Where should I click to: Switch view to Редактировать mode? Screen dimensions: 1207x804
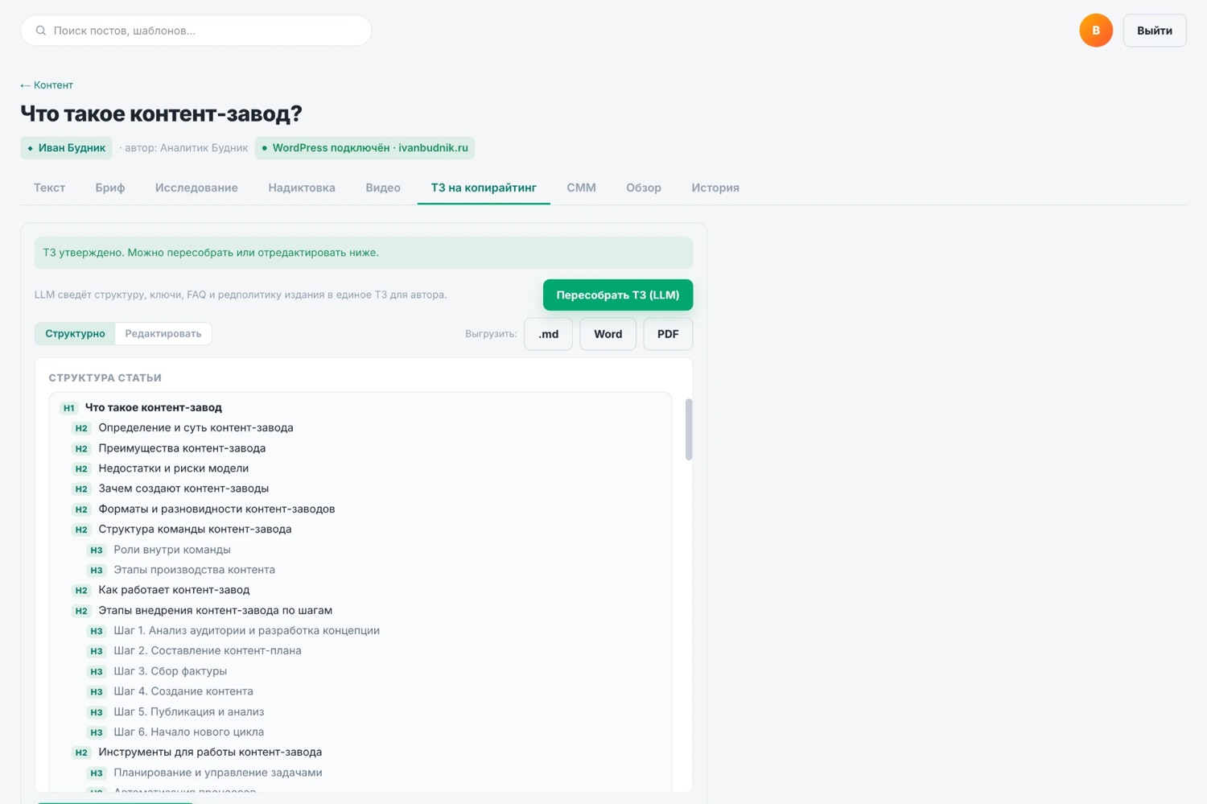pyautogui.click(x=163, y=333)
